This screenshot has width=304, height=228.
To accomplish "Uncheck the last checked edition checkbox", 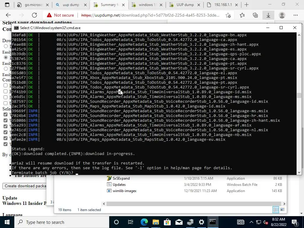I will pos(5,144).
